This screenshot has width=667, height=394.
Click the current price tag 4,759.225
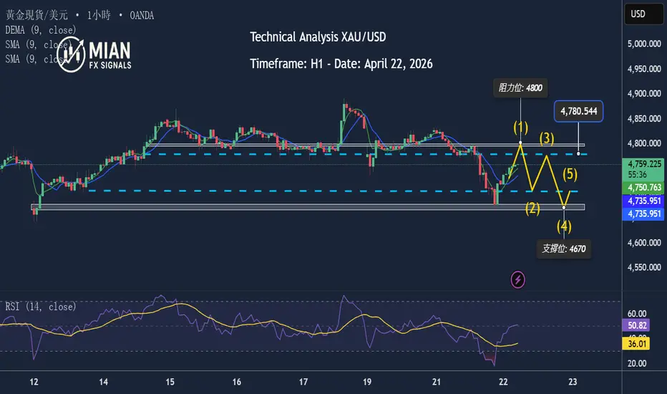(x=644, y=169)
